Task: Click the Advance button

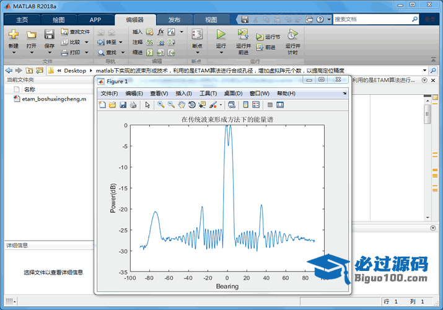Action: point(266,48)
